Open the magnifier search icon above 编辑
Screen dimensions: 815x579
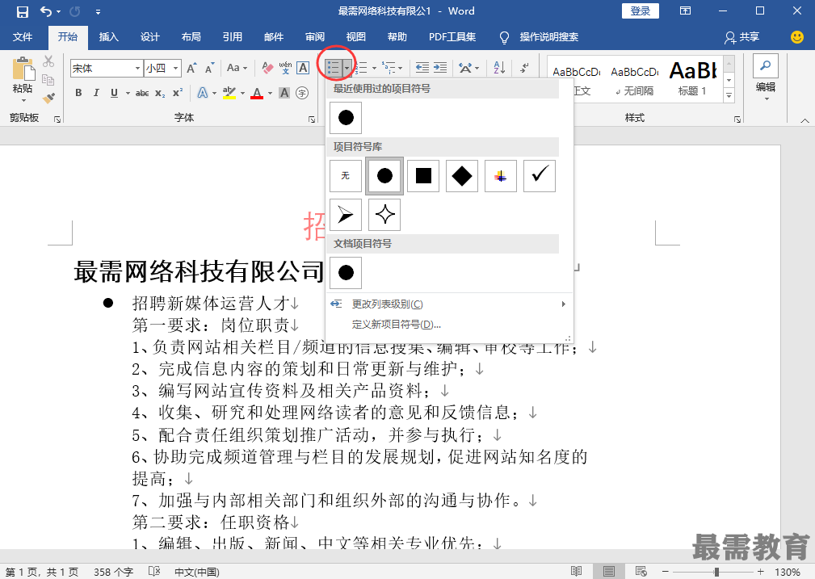click(766, 66)
